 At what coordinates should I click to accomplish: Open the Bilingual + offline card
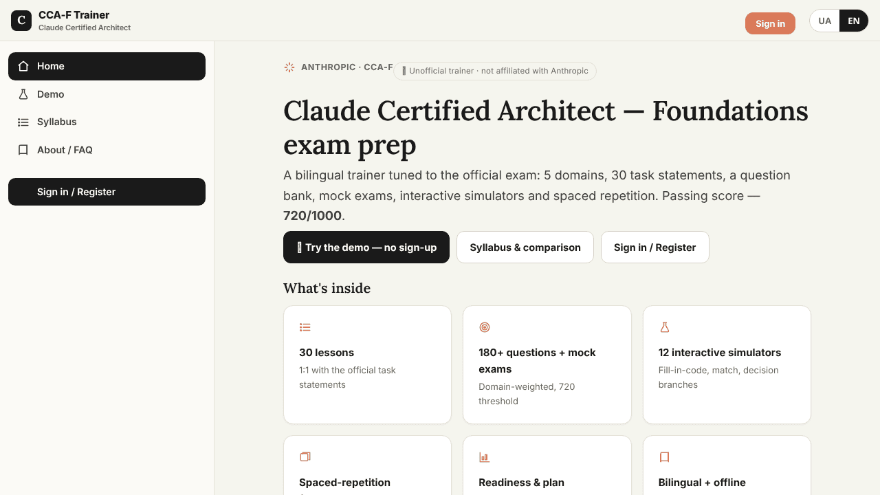pos(727,465)
